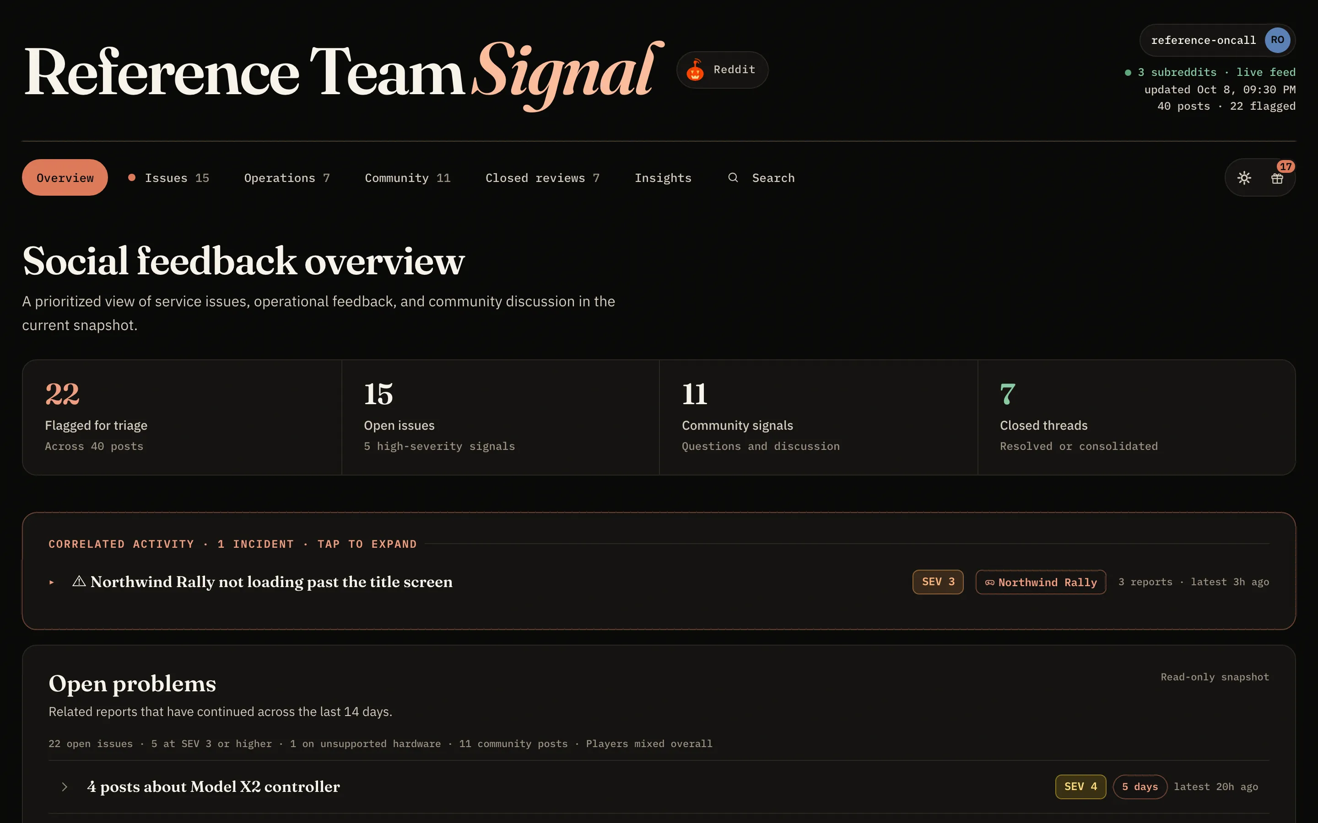Go to the Community 11 tab
The width and height of the screenshot is (1318, 823).
(407, 178)
